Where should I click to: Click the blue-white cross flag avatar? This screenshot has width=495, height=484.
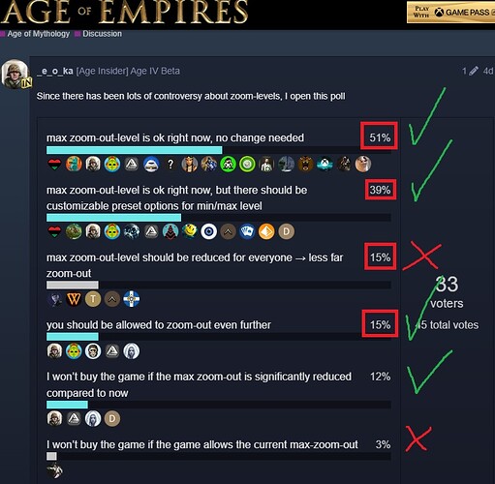[x=132, y=299]
